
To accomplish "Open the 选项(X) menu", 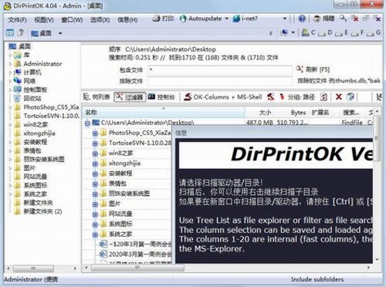I will [x=100, y=20].
